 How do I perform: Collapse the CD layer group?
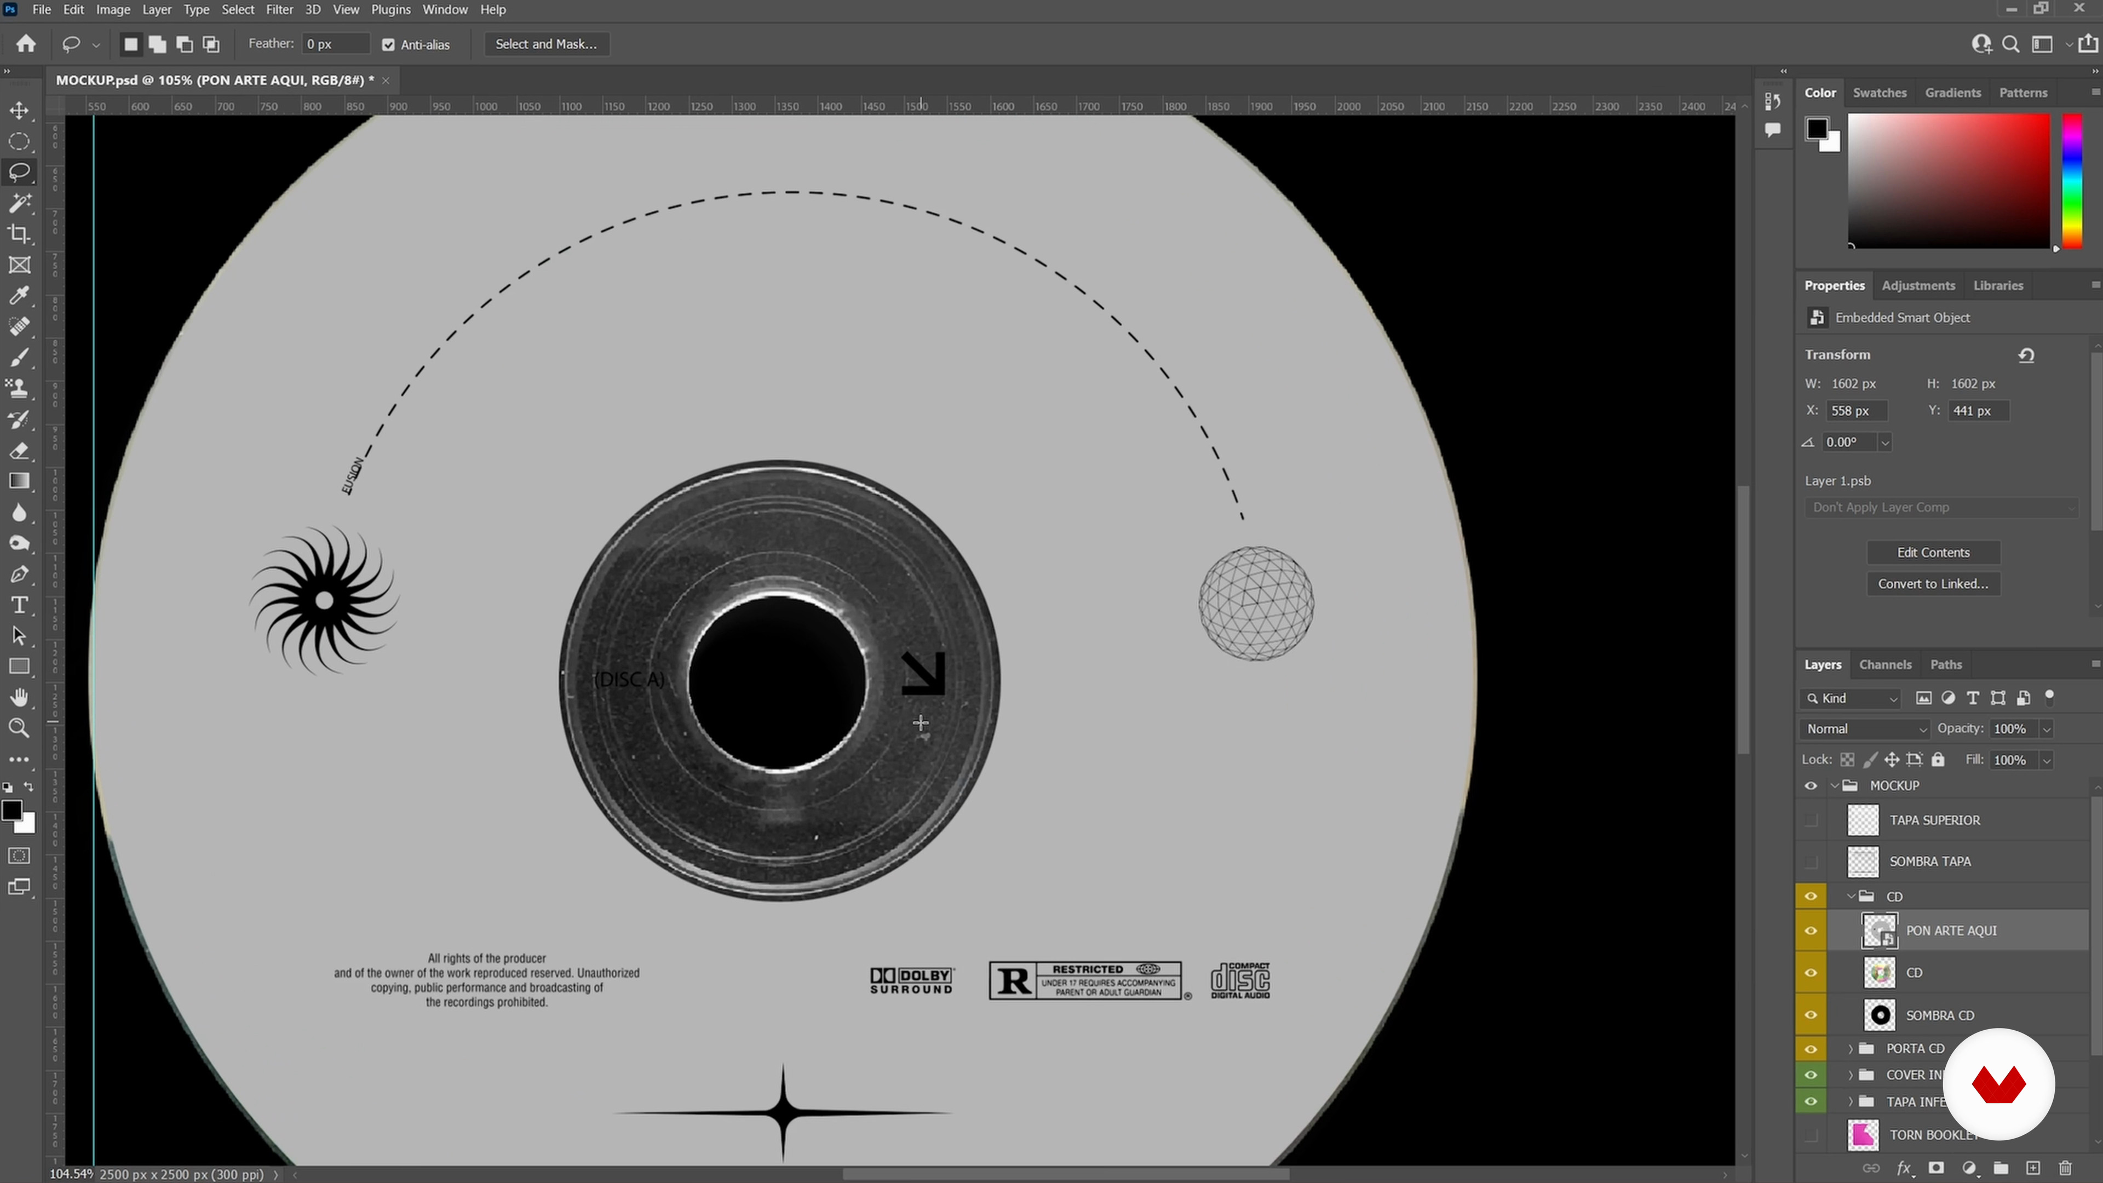[x=1851, y=897]
